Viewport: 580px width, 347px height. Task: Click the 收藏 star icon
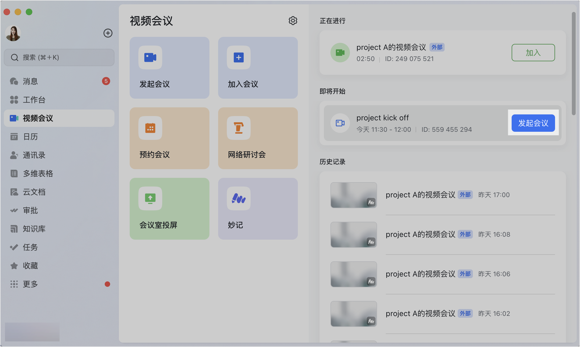click(14, 266)
